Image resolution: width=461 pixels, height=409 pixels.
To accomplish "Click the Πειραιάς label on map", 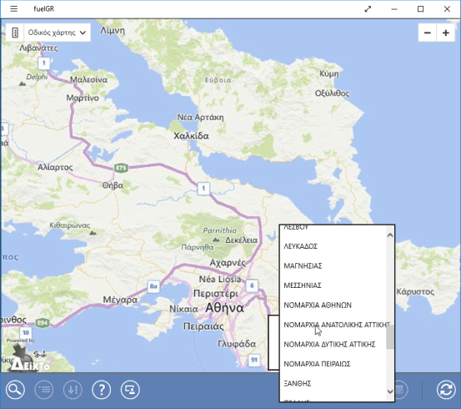I will coord(203,326).
